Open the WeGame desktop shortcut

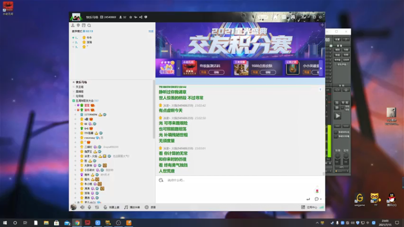pyautogui.click(x=360, y=199)
